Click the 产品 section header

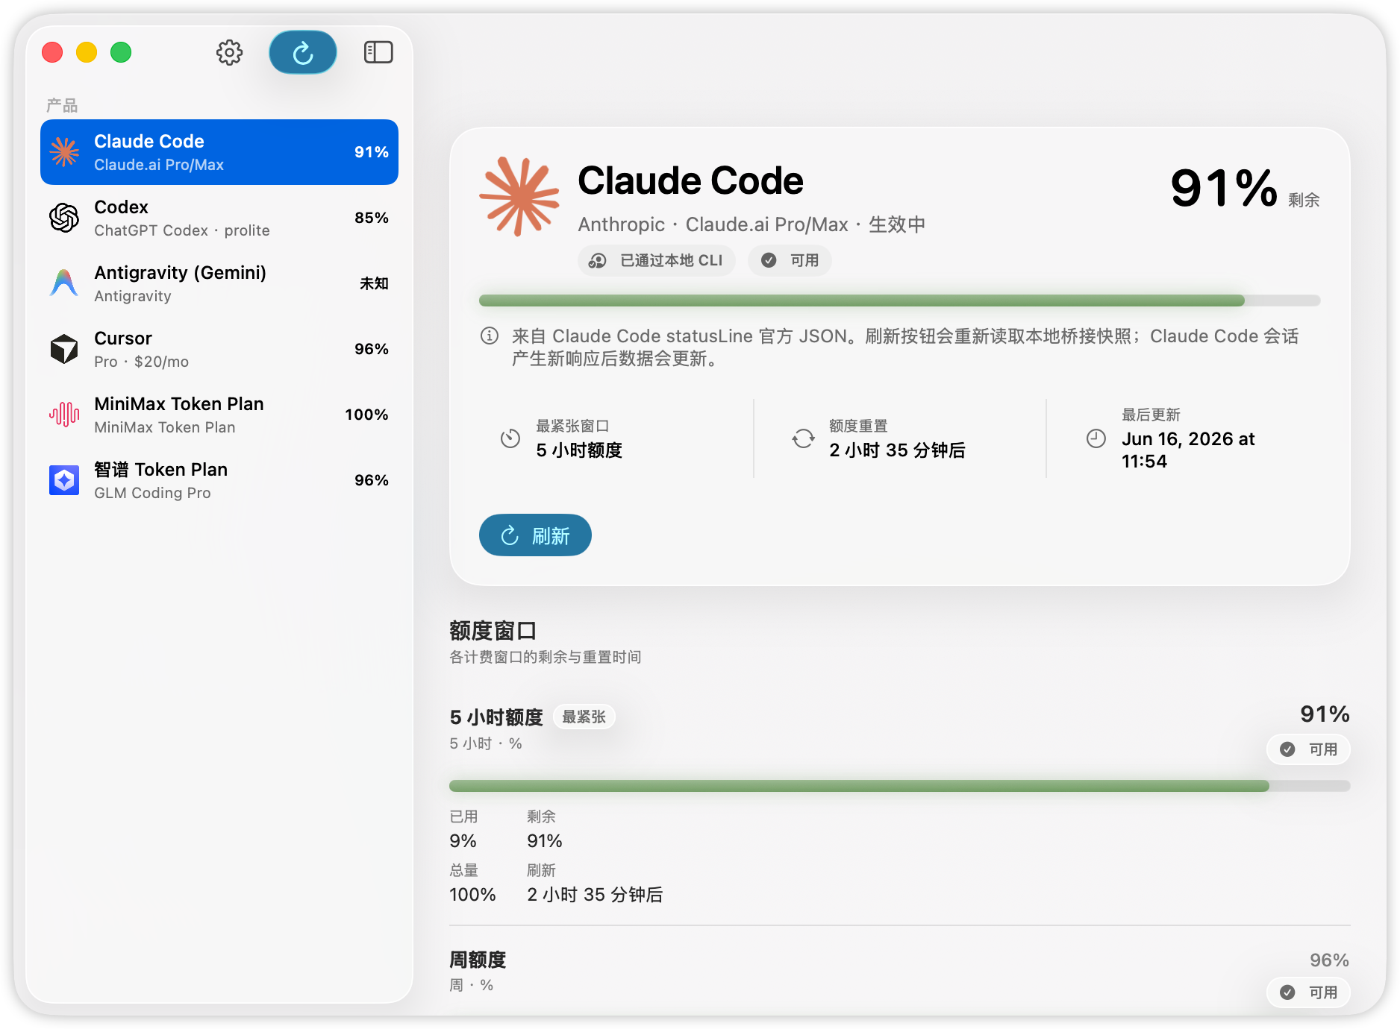click(62, 105)
